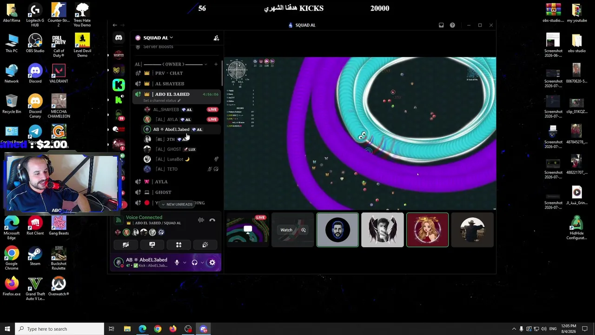The image size is (595, 335).
Task: Open the taskbar volume control
Action: (543, 329)
